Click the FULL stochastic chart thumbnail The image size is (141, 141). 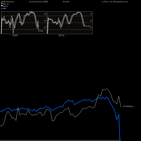coord(70,23)
